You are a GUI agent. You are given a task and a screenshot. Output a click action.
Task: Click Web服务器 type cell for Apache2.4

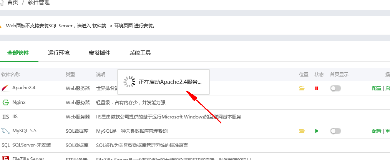point(78,88)
